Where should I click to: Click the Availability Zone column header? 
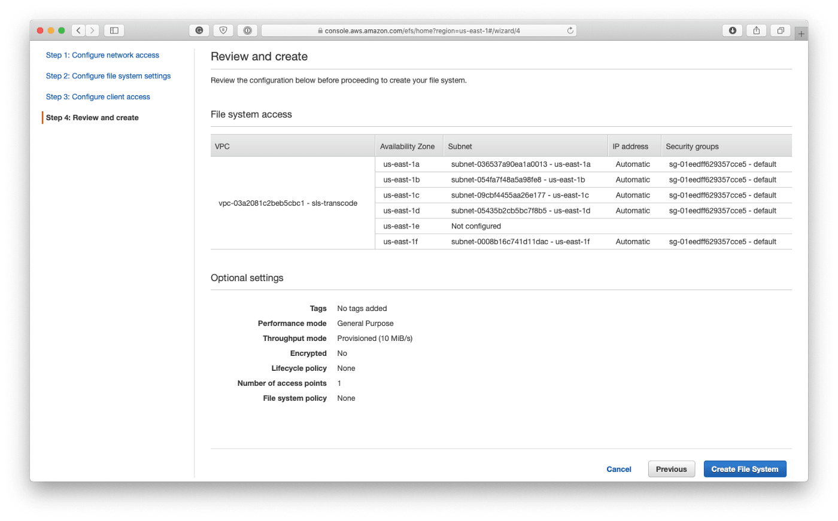[x=409, y=146]
